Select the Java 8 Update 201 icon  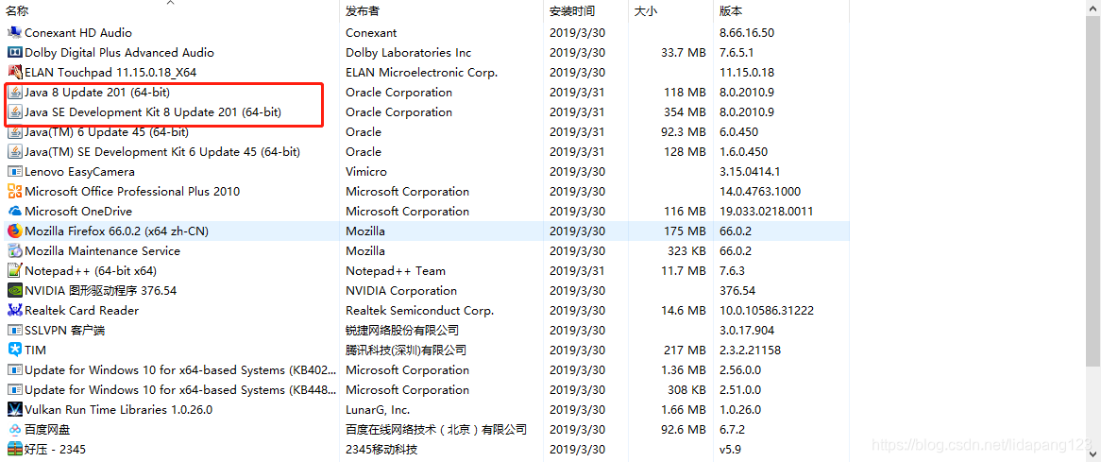point(14,92)
